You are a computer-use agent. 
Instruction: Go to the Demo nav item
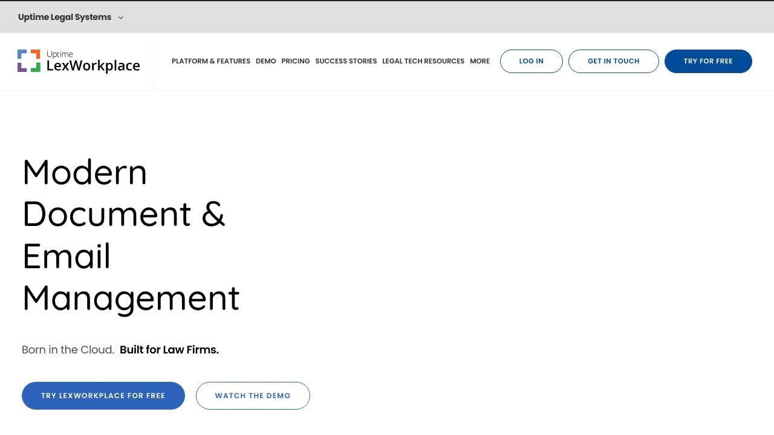(x=265, y=61)
